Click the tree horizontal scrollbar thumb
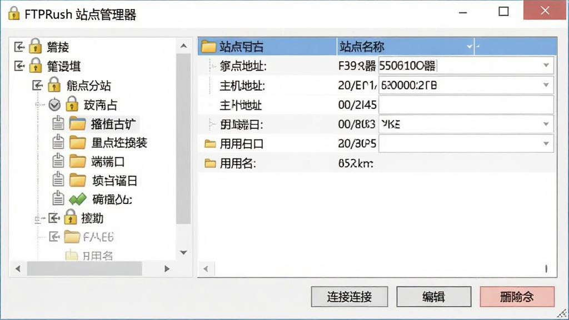 [x=84, y=269]
